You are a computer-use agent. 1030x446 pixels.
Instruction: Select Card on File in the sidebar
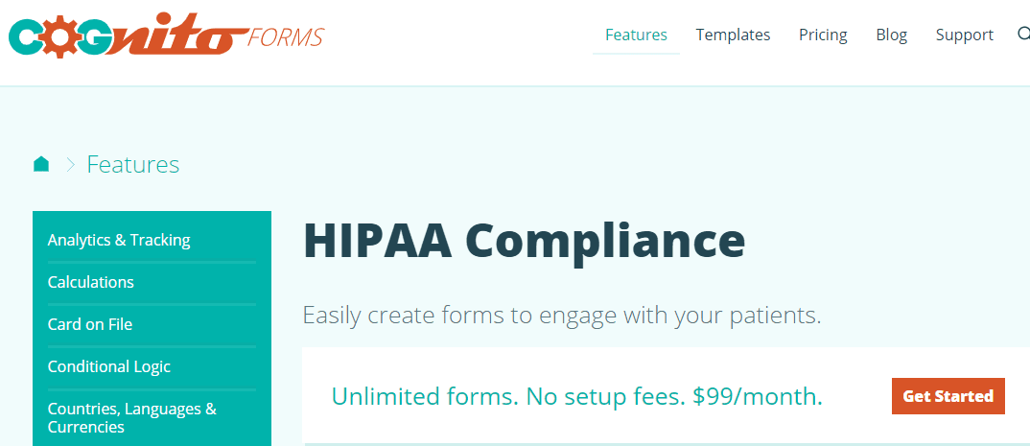click(x=90, y=324)
